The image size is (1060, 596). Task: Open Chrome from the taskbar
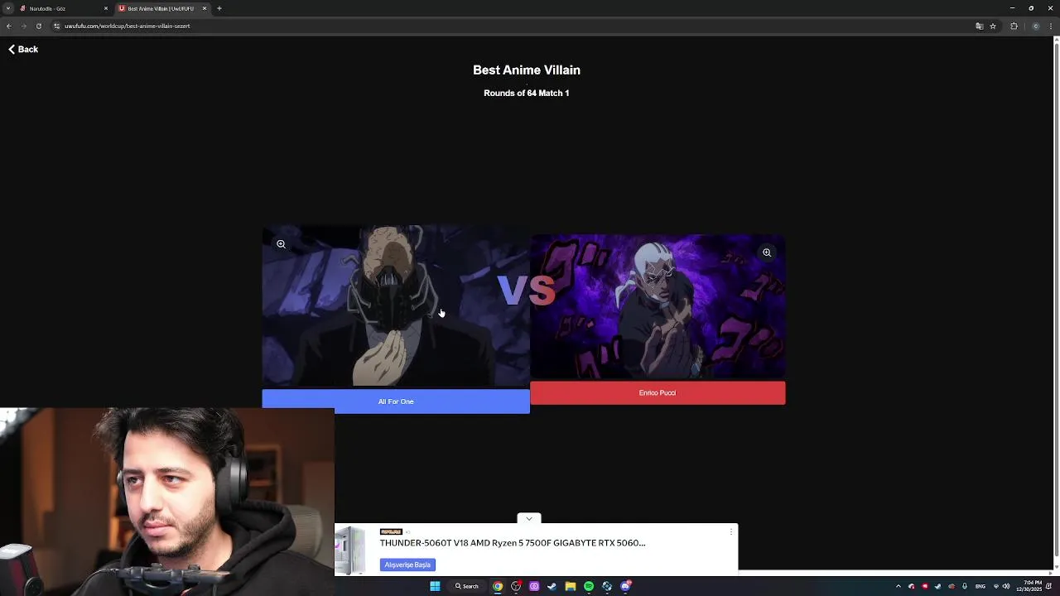click(x=498, y=586)
